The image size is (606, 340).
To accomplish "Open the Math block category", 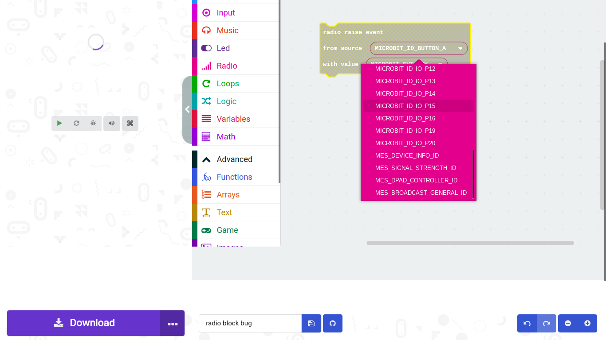I will click(236, 137).
